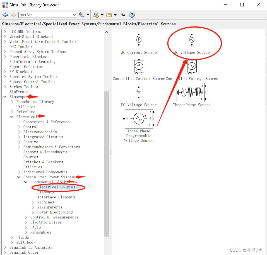
Task: Open dropdown arrow next to folder icon
Action: pyautogui.click(x=115, y=15)
